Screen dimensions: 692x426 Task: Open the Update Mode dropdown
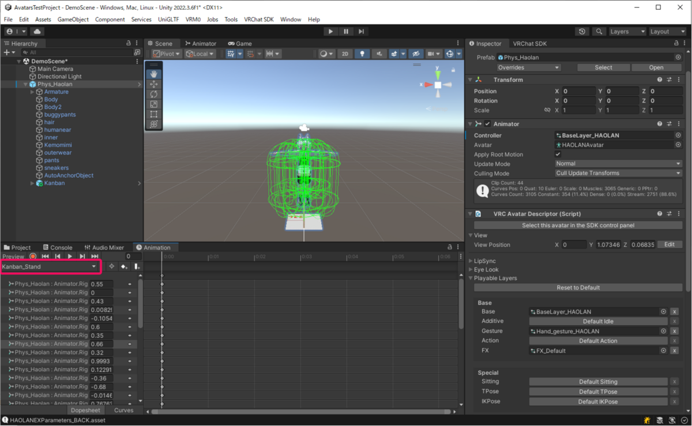(x=618, y=164)
